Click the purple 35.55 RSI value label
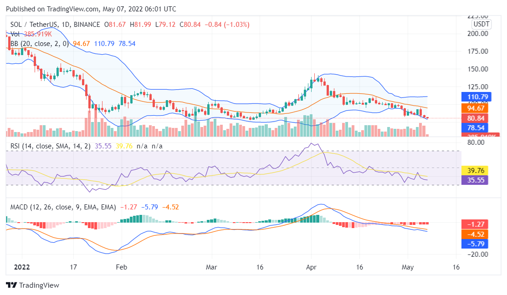 (475, 179)
